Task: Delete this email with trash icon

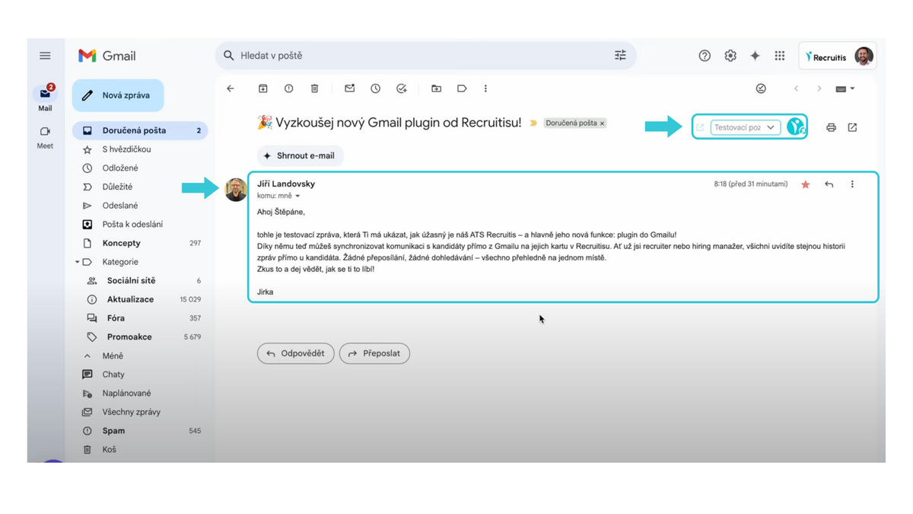Action: click(x=314, y=88)
